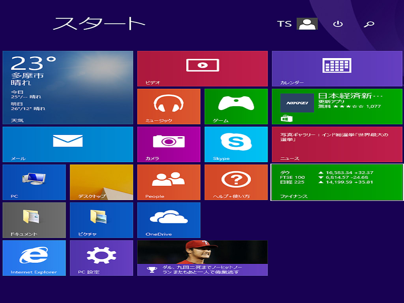Open the PC tile
The image size is (404, 303).
pyautogui.click(x=34, y=182)
